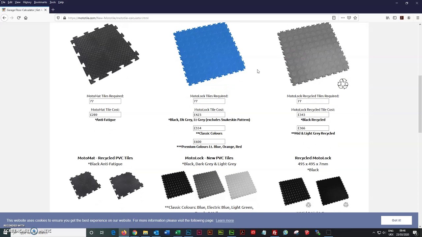Open page actions three-dot menu
This screenshot has height=237, width=422.
(x=343, y=18)
